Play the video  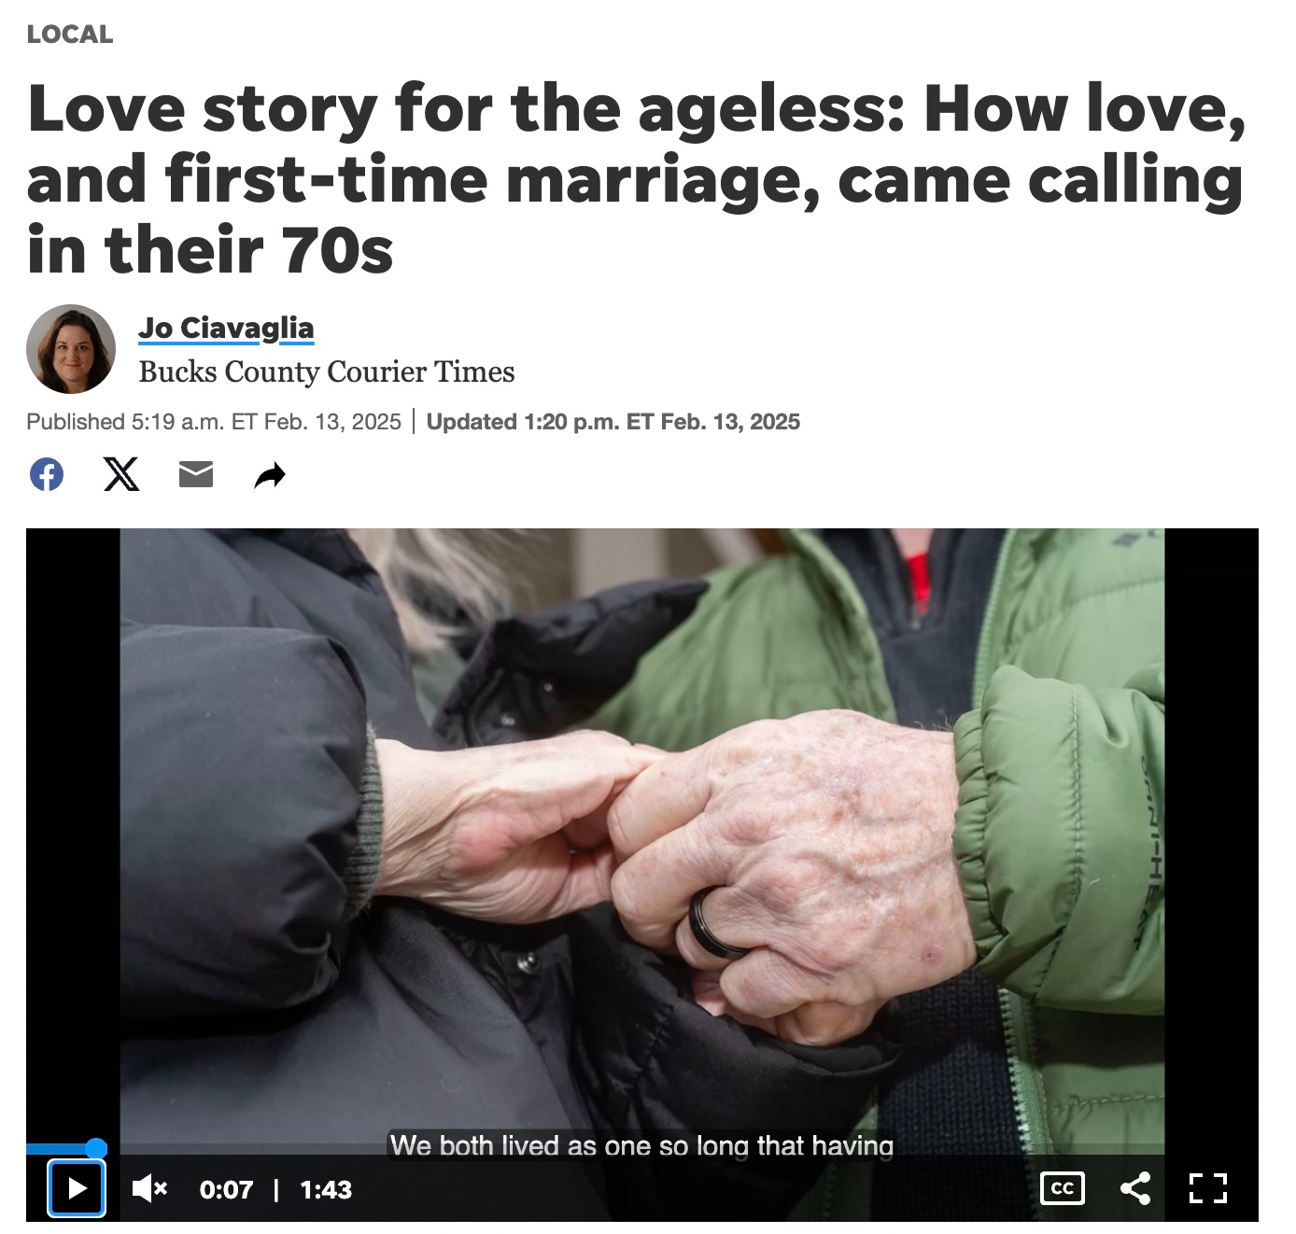pyautogui.click(x=77, y=1188)
